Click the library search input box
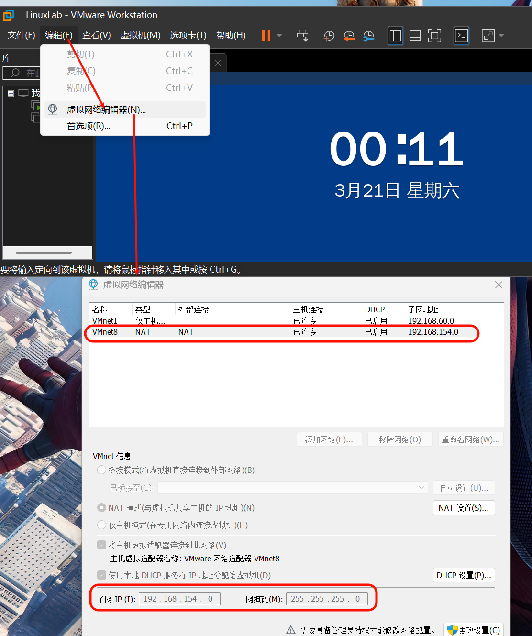The height and width of the screenshot is (636, 532). (22, 73)
